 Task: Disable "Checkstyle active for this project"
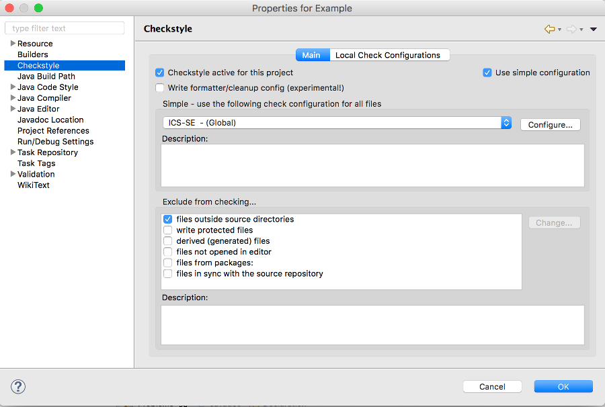pyautogui.click(x=159, y=73)
